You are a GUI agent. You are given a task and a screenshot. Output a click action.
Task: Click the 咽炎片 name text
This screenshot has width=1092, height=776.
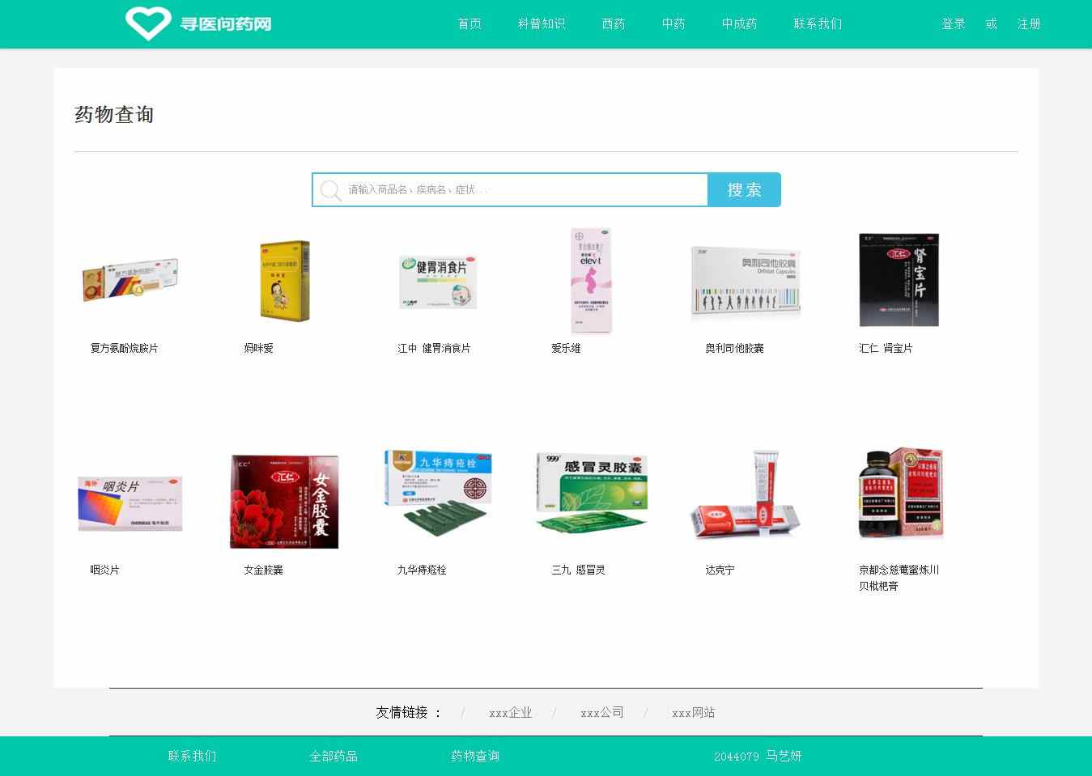[x=104, y=570]
